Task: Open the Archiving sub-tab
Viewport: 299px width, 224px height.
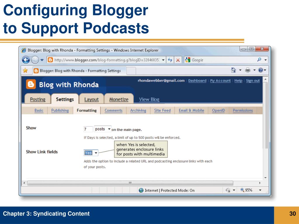Action: 138,111
